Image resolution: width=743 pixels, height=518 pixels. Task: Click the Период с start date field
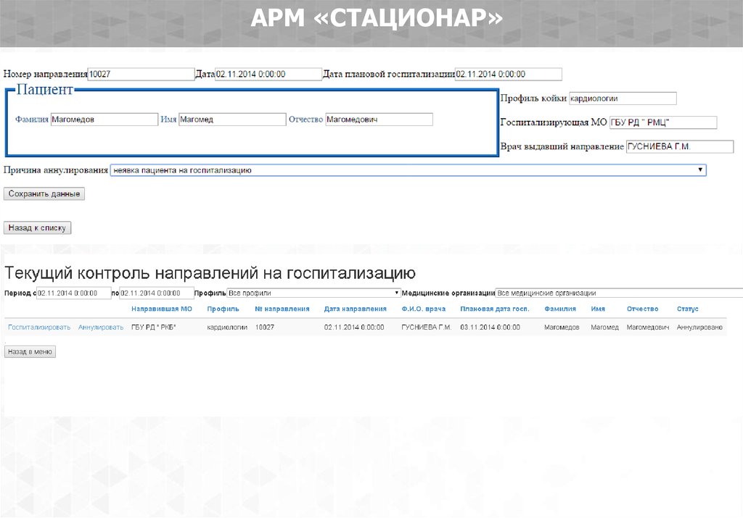tap(73, 293)
